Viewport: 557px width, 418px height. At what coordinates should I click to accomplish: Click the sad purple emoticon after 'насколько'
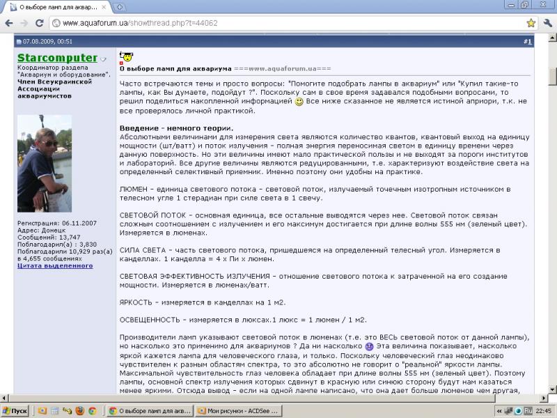369,346
